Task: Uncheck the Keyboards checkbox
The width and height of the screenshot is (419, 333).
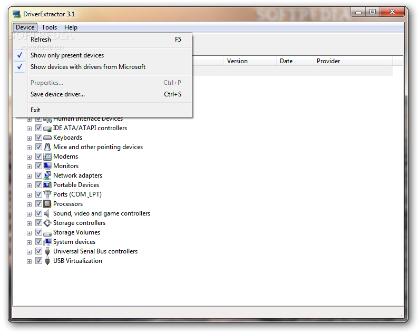Action: click(x=38, y=138)
